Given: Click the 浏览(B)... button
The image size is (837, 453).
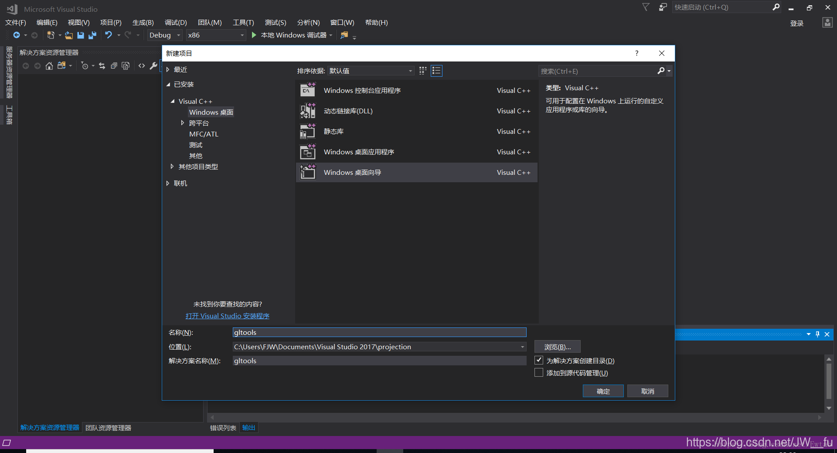Looking at the screenshot, I should point(558,347).
